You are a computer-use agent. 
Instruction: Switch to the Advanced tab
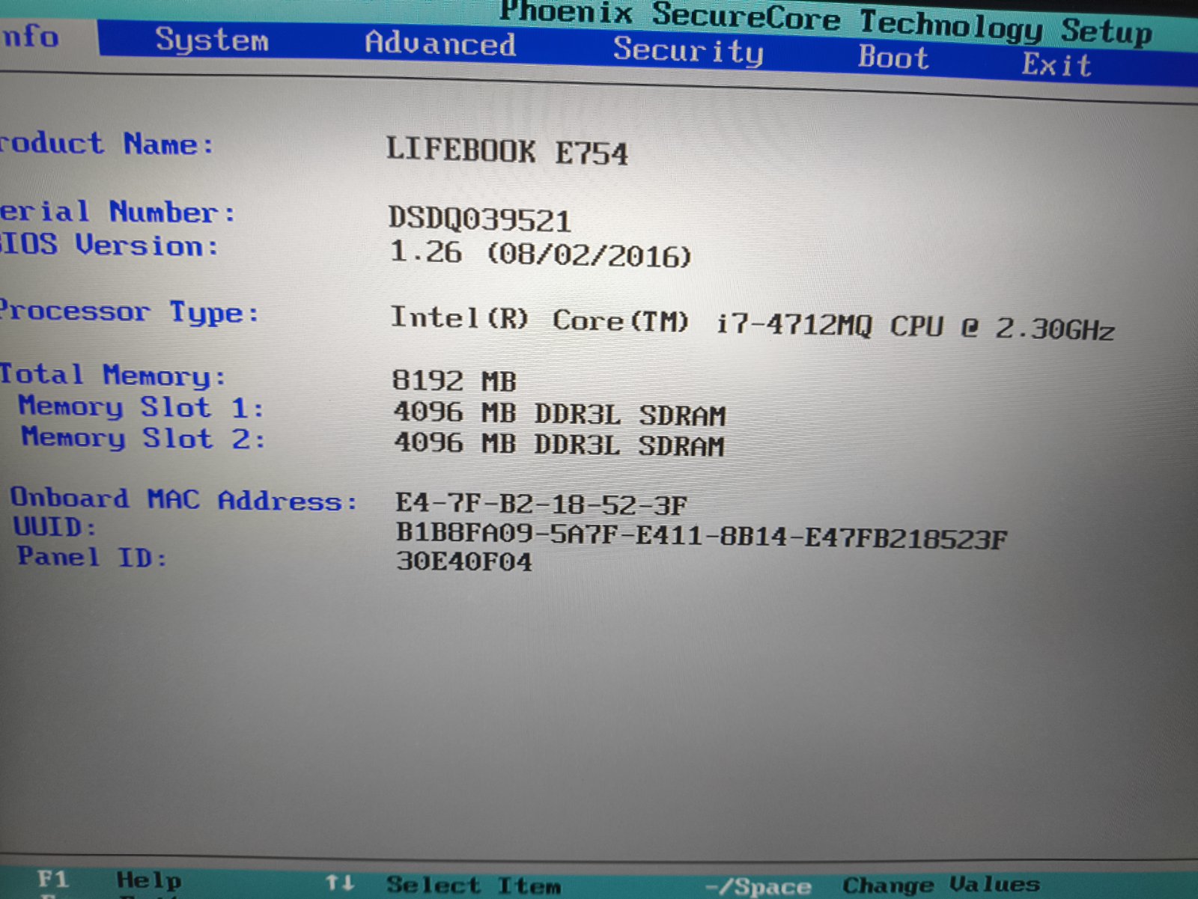pyautogui.click(x=440, y=44)
